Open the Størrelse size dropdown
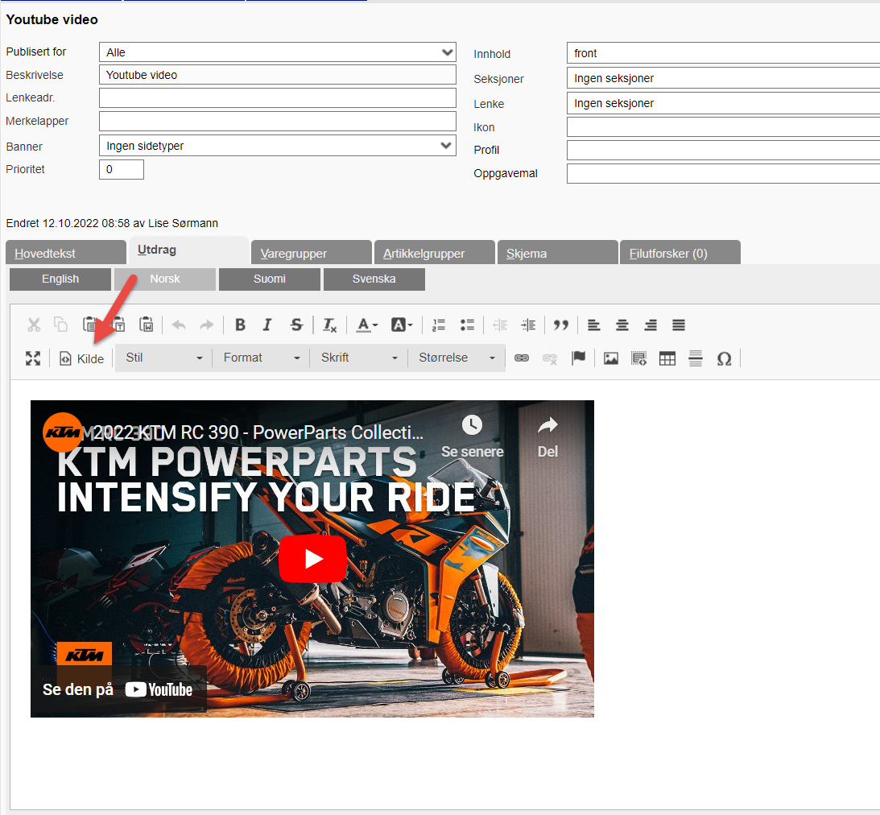 click(x=457, y=358)
